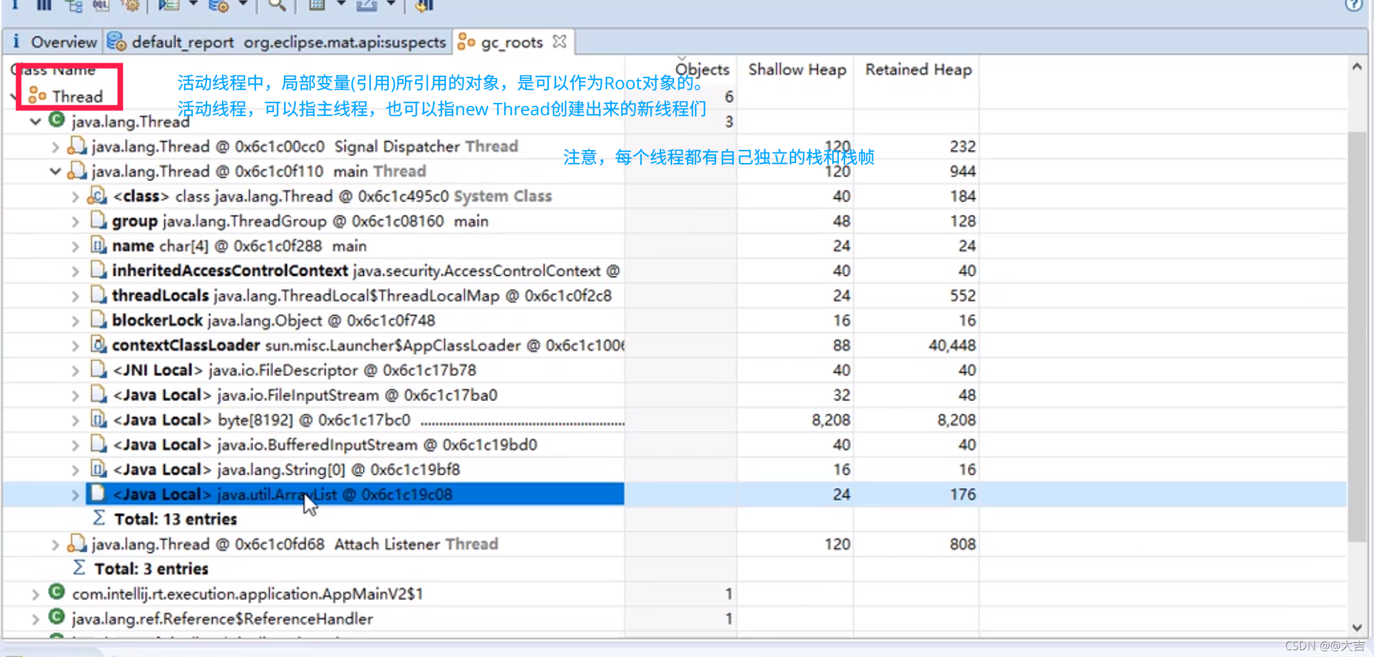This screenshot has height=657, width=1374.
Task: Click the class loader icon in contextClassLoader row
Action: (x=98, y=344)
